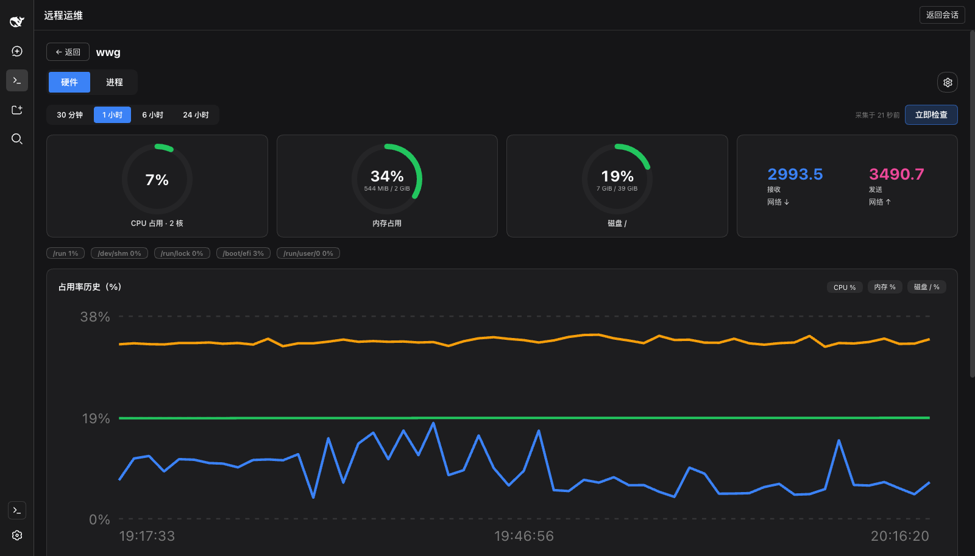The image size is (975, 556).
Task: Click the /boot/efi 3% mount tag
Action: 243,253
